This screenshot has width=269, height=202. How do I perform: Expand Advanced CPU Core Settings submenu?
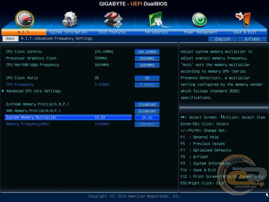pos(34,91)
